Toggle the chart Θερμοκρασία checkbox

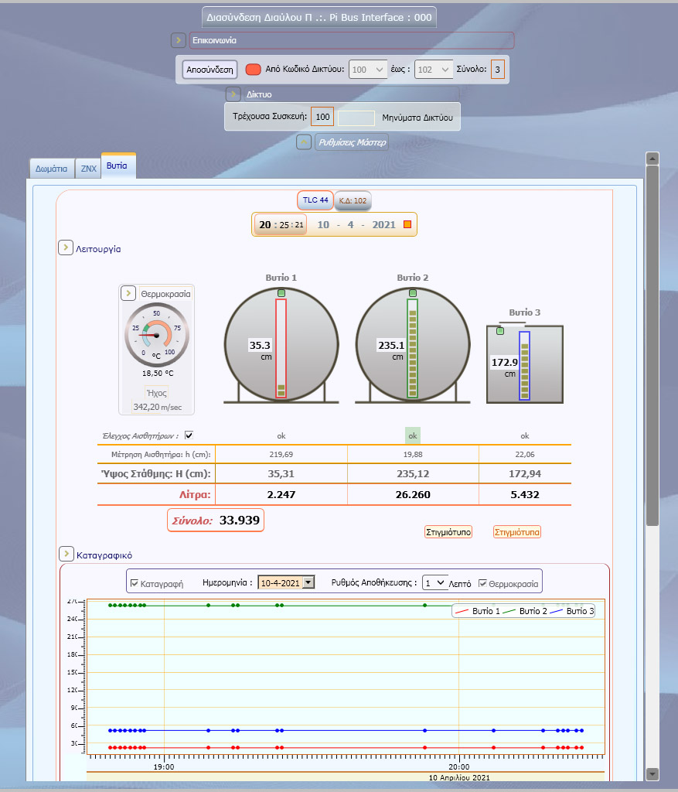(482, 583)
